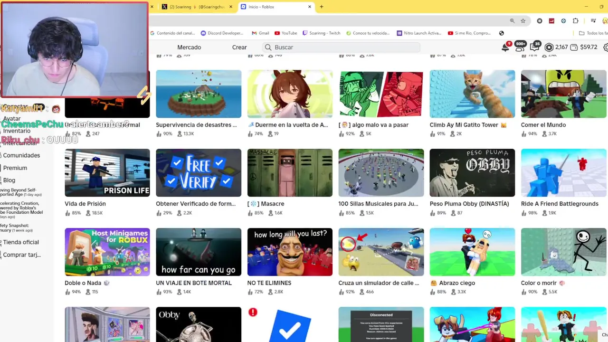
Task: Open algo malo va a pasar thumbnail
Action: pos(381,94)
